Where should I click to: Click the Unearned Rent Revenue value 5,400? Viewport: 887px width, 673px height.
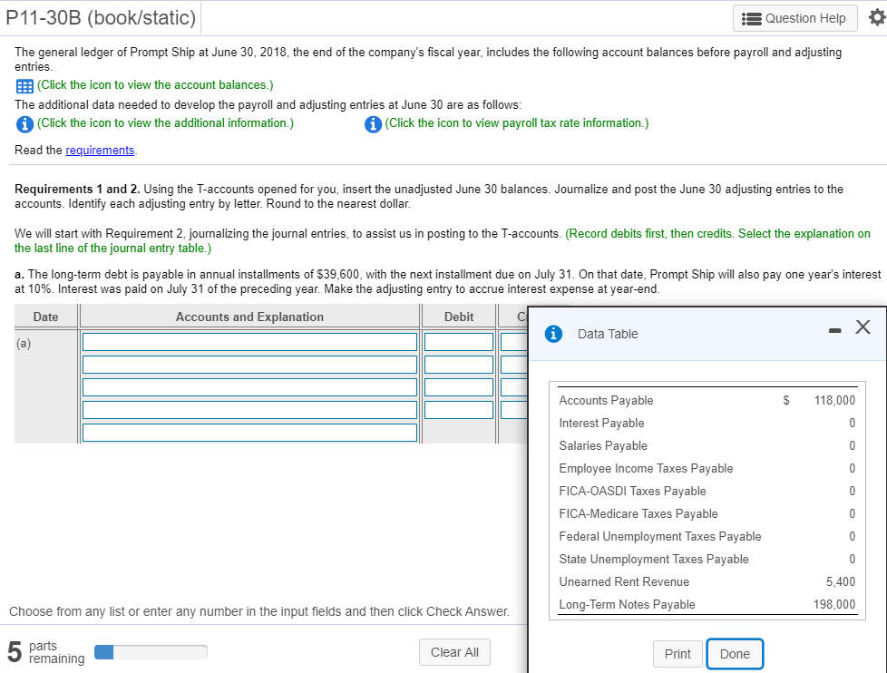(841, 582)
